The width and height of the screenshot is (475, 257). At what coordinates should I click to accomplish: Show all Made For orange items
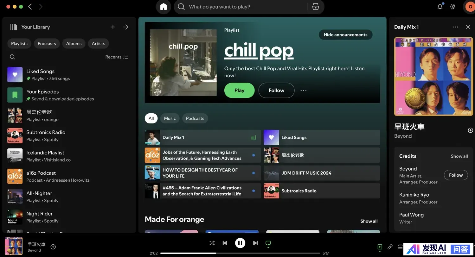point(369,221)
